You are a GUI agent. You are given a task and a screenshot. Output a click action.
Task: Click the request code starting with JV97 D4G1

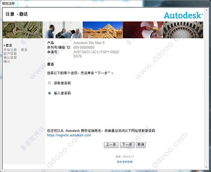(96, 54)
